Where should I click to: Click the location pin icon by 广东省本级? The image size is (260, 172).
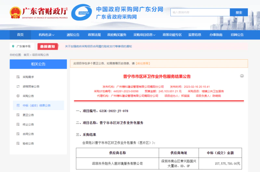pyautogui.click(x=13, y=46)
